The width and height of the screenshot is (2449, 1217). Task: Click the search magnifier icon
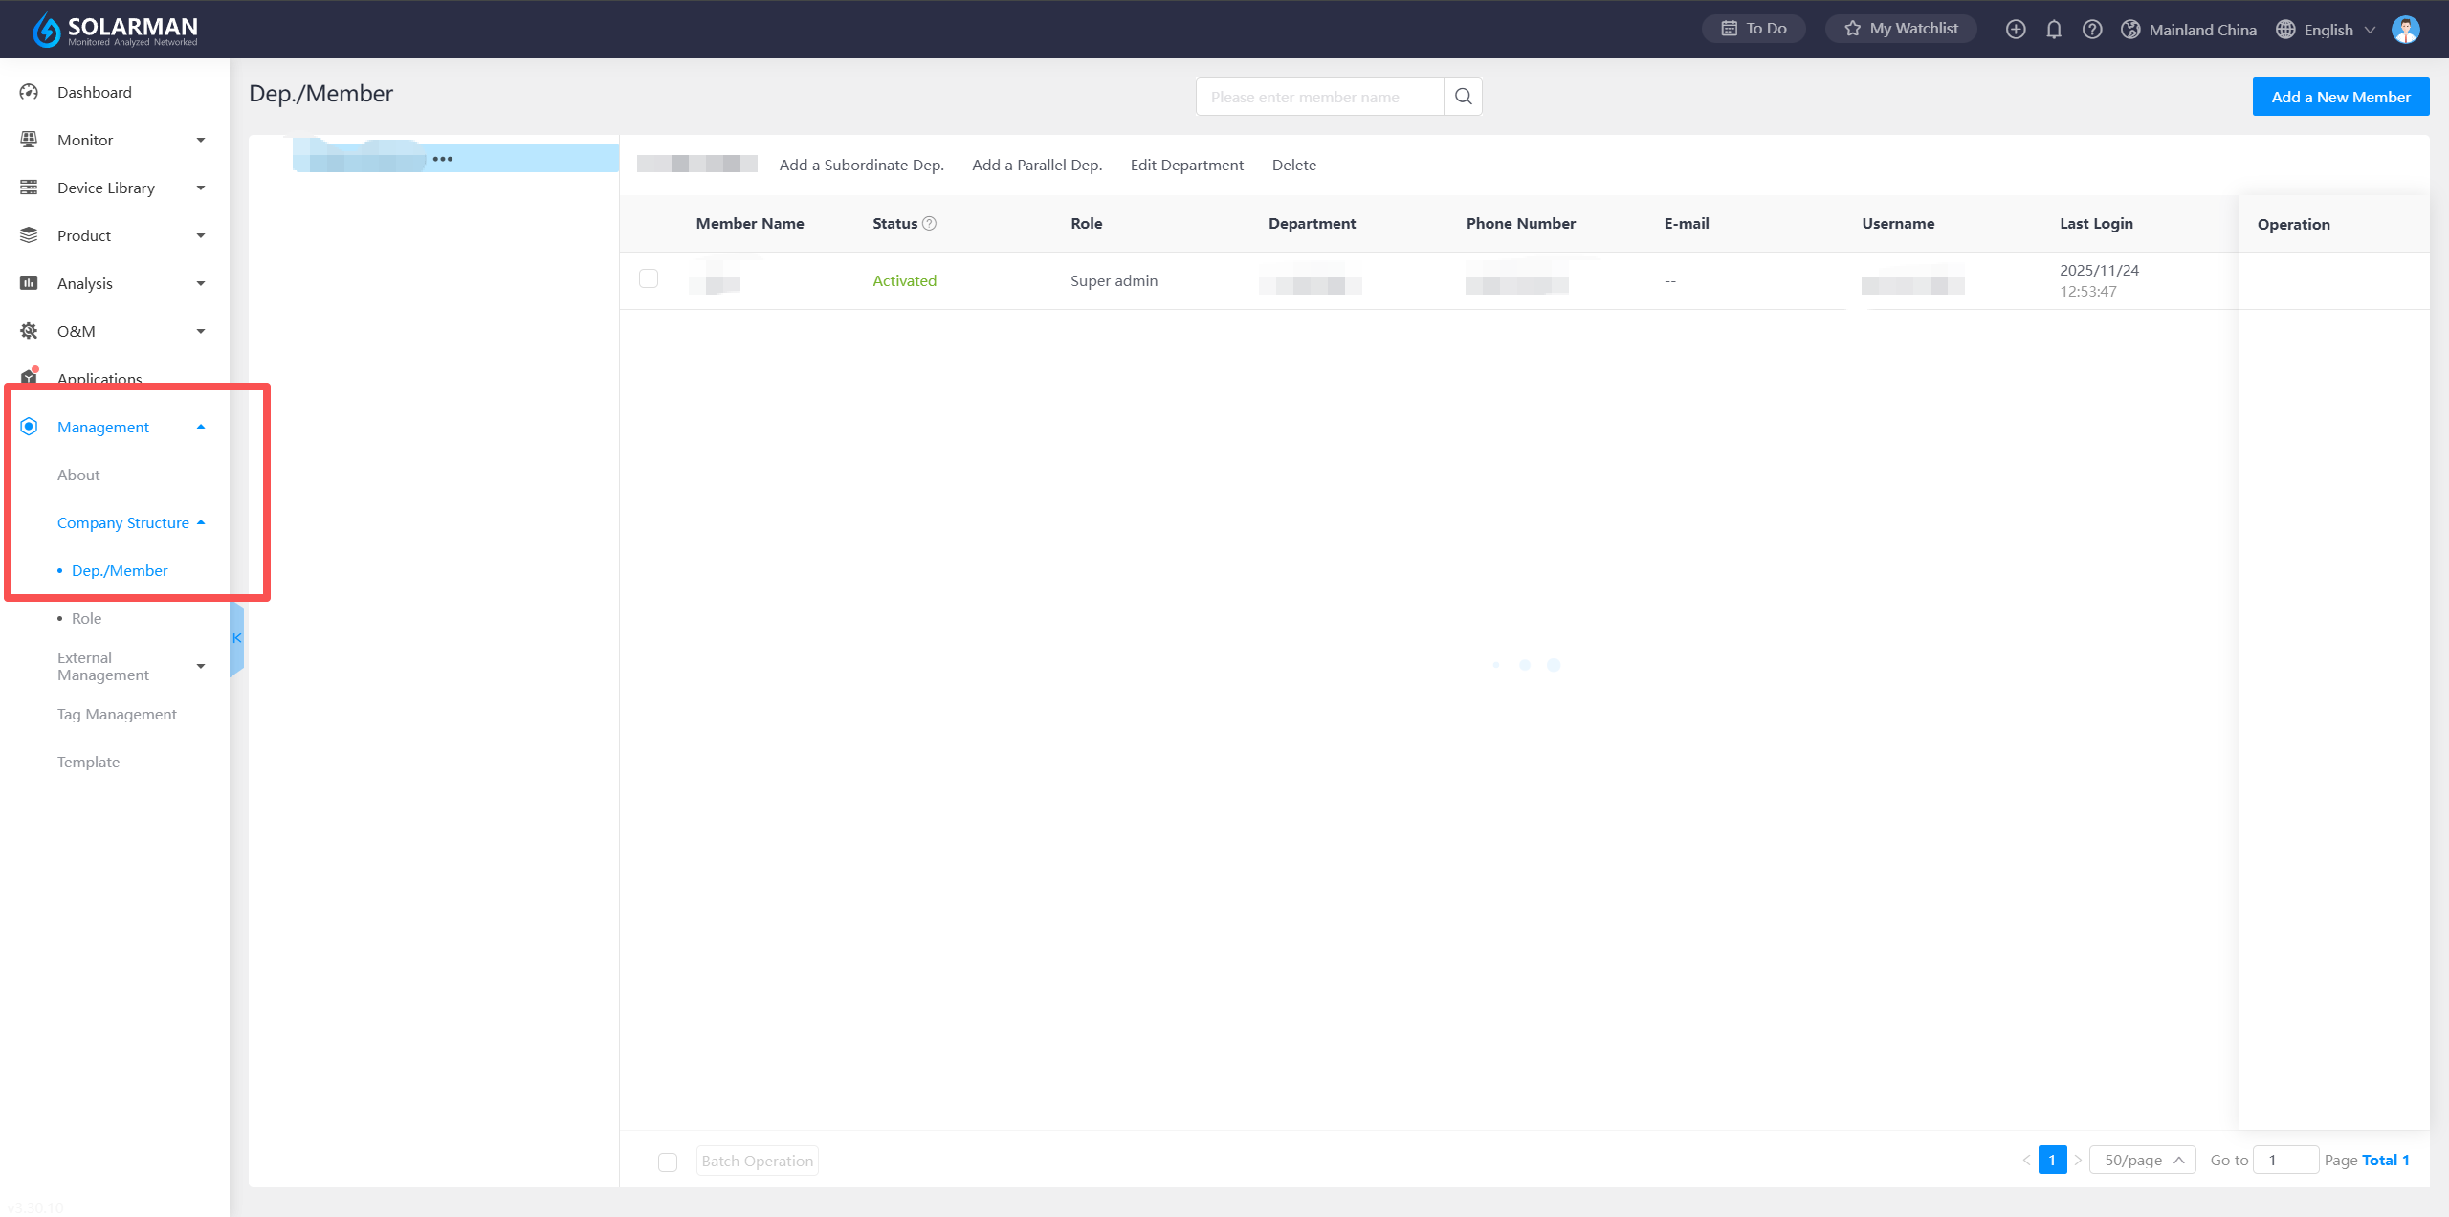point(1463,97)
